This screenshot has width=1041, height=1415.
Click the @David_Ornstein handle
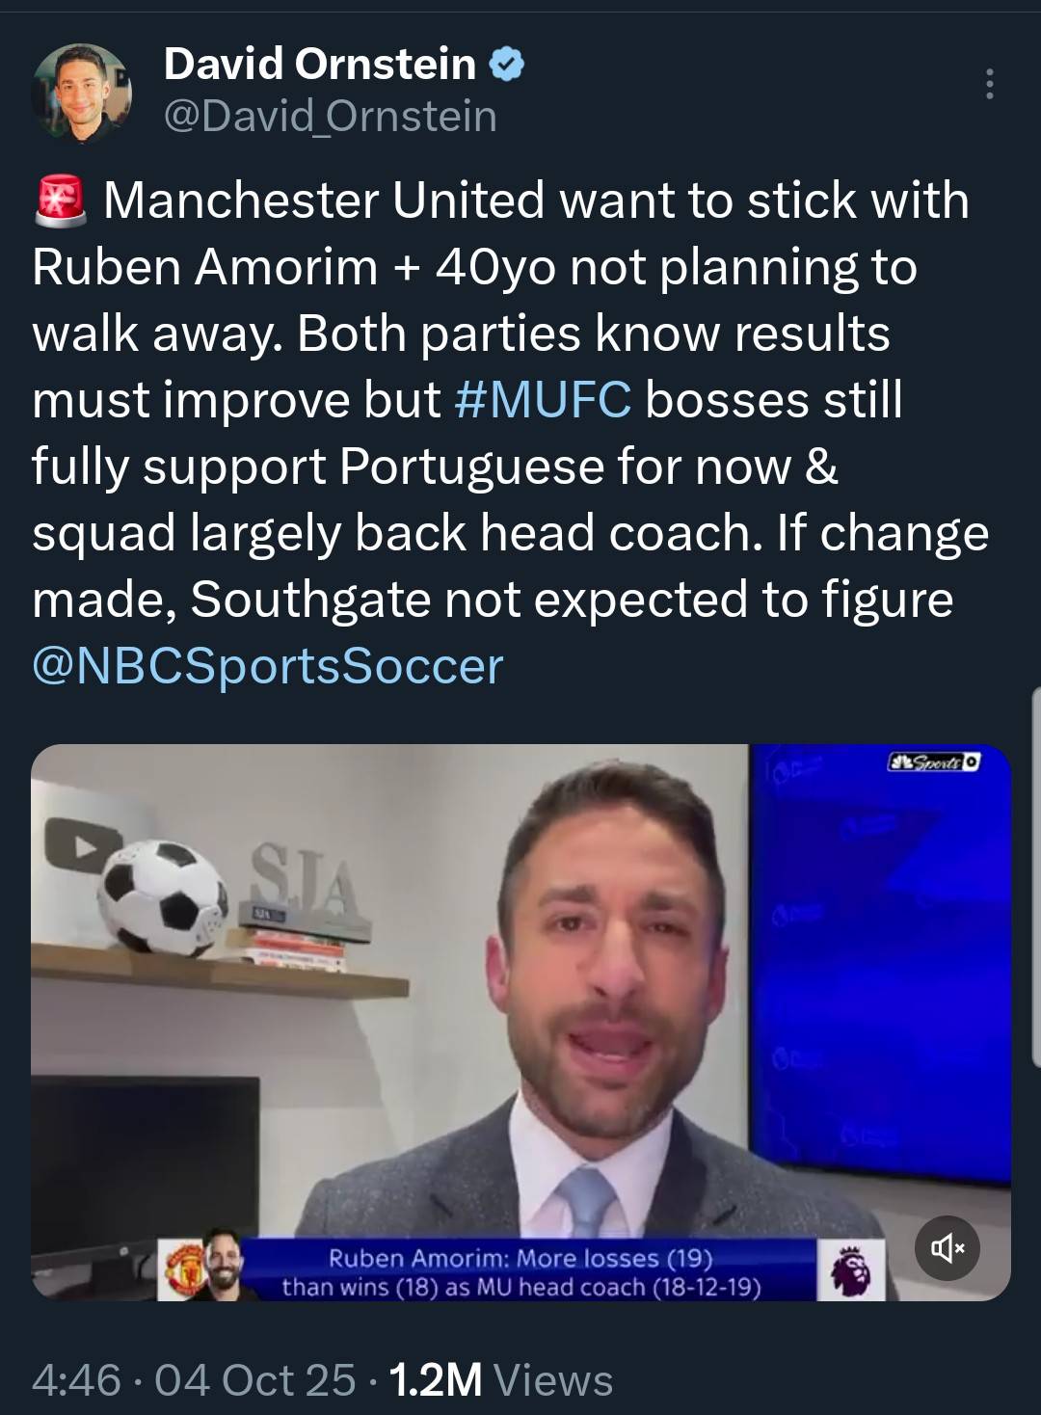point(330,117)
